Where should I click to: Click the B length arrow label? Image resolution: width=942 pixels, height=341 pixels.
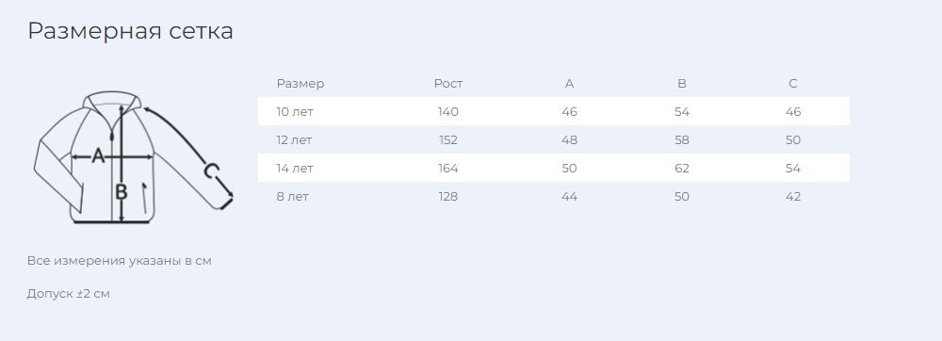[x=122, y=192]
